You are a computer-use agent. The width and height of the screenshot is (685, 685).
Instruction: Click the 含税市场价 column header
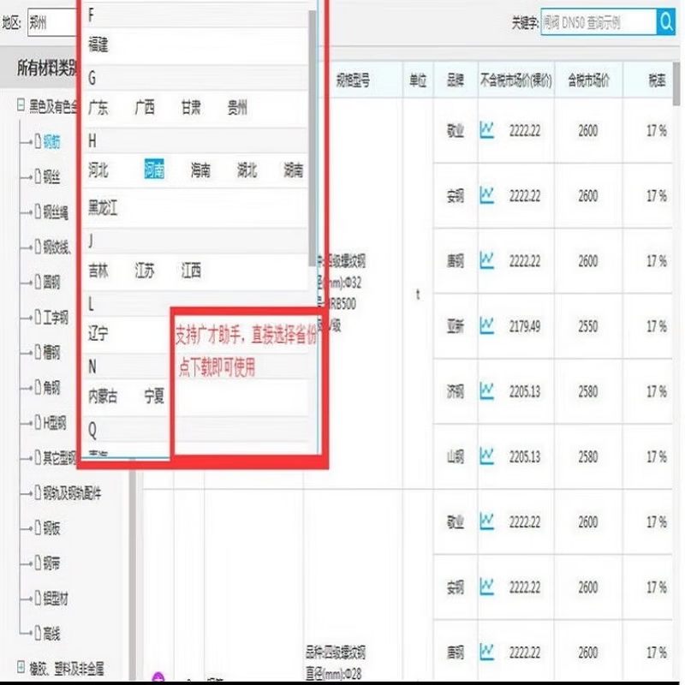(588, 80)
